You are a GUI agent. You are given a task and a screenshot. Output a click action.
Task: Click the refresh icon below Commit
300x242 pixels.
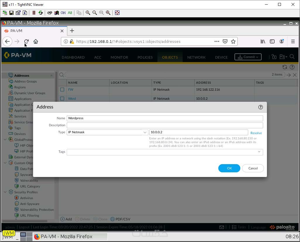pos(285,67)
